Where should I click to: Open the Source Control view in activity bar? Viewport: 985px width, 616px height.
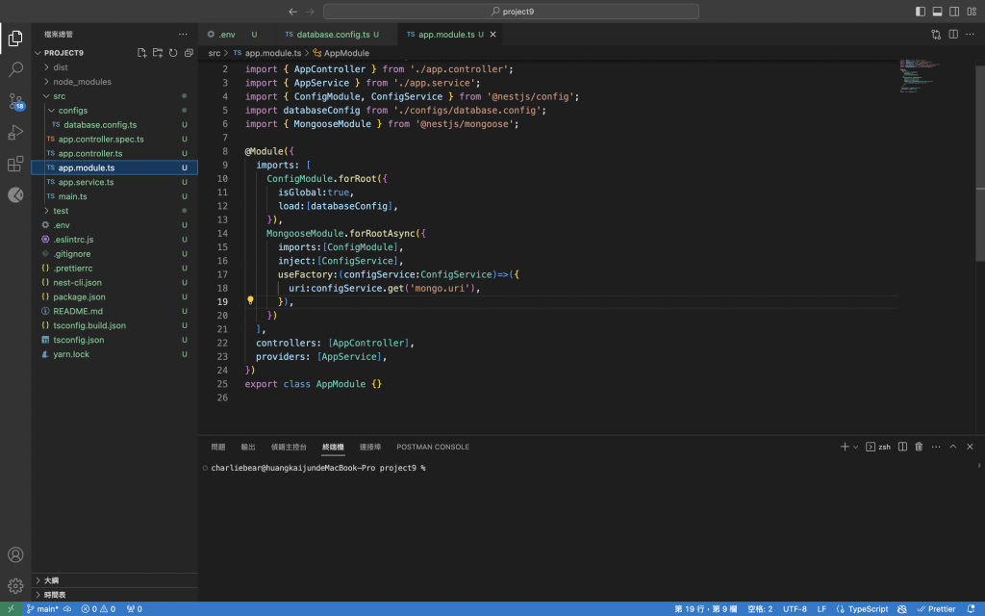coord(15,101)
